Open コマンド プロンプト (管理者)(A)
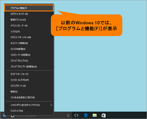Viewport: 147px width, 119px height. click(29, 67)
